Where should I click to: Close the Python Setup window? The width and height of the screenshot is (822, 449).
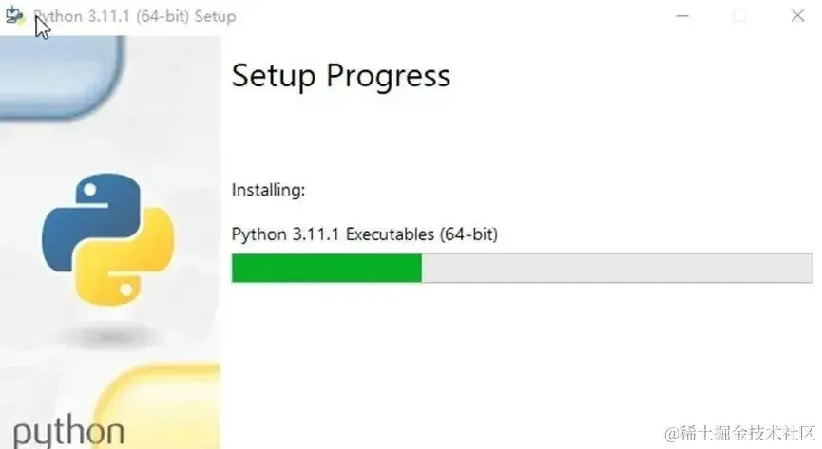click(798, 16)
